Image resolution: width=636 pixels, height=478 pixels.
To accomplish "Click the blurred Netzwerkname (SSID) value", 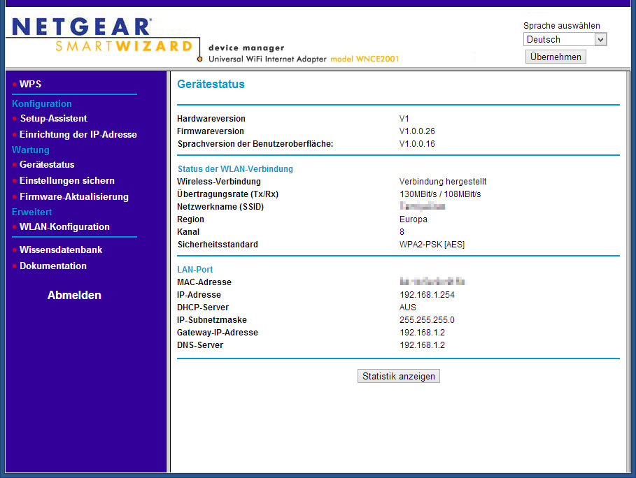I will point(422,207).
